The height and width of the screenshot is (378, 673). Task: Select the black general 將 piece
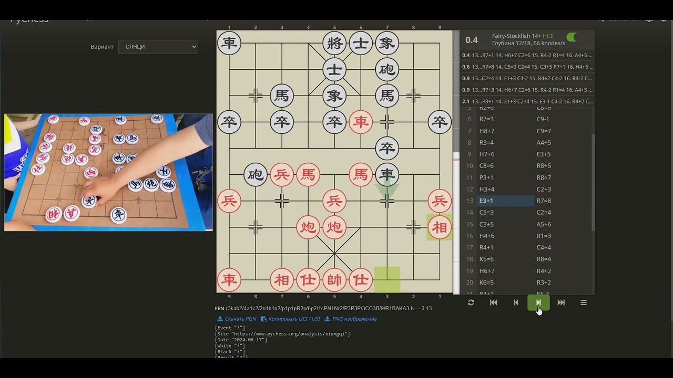(334, 43)
